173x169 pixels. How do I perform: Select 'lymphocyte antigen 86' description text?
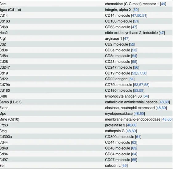point(123,96)
